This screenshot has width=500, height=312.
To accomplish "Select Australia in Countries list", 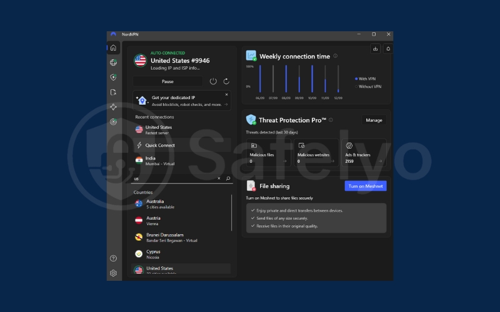I will (181, 204).
